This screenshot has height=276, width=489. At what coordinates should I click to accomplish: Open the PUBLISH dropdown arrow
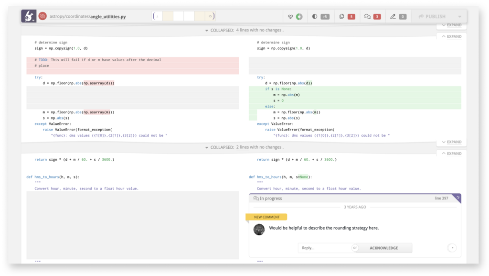pyautogui.click(x=459, y=16)
